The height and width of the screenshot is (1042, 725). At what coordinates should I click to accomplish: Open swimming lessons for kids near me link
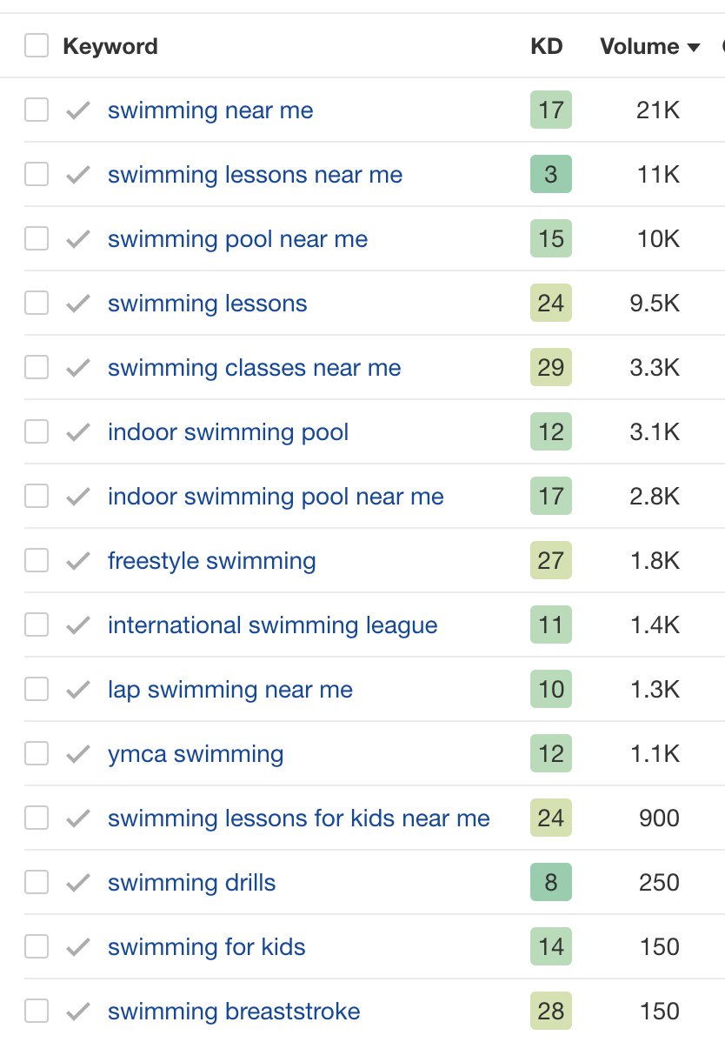(299, 818)
